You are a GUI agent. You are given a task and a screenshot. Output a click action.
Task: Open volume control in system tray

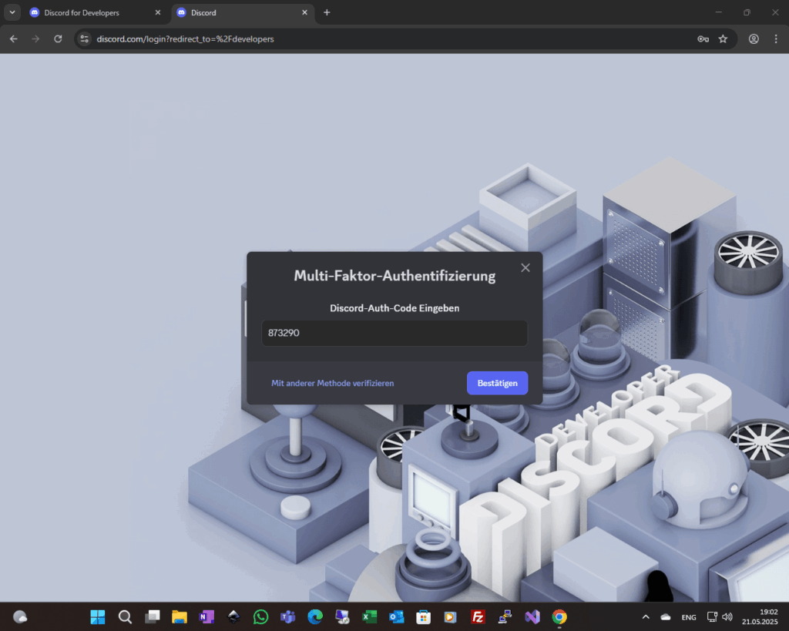[x=727, y=617]
